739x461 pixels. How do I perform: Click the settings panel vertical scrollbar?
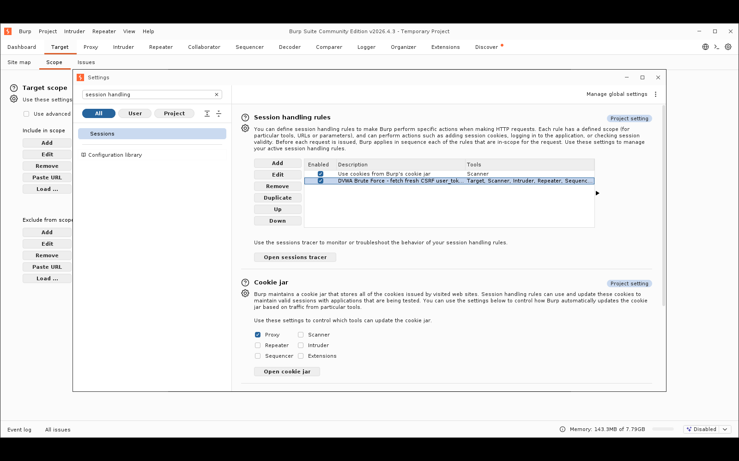click(x=664, y=206)
